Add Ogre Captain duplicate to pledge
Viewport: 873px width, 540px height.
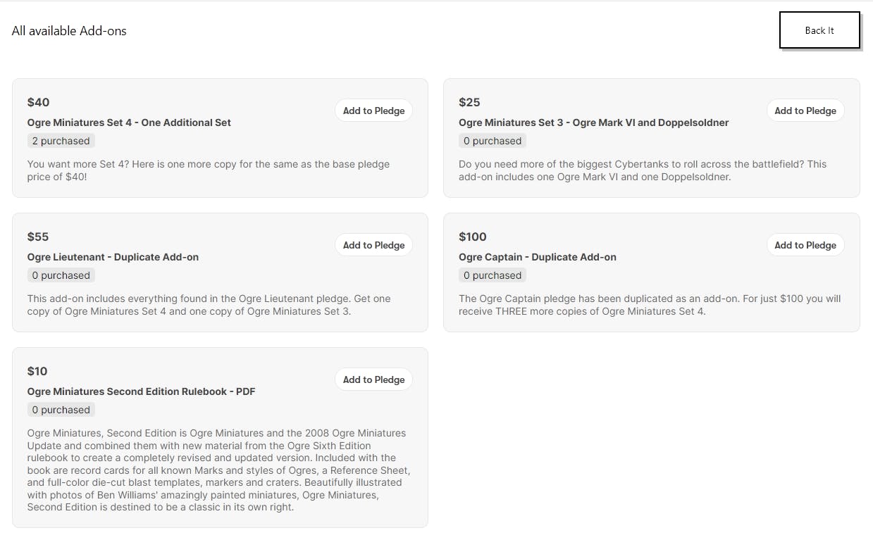(805, 245)
